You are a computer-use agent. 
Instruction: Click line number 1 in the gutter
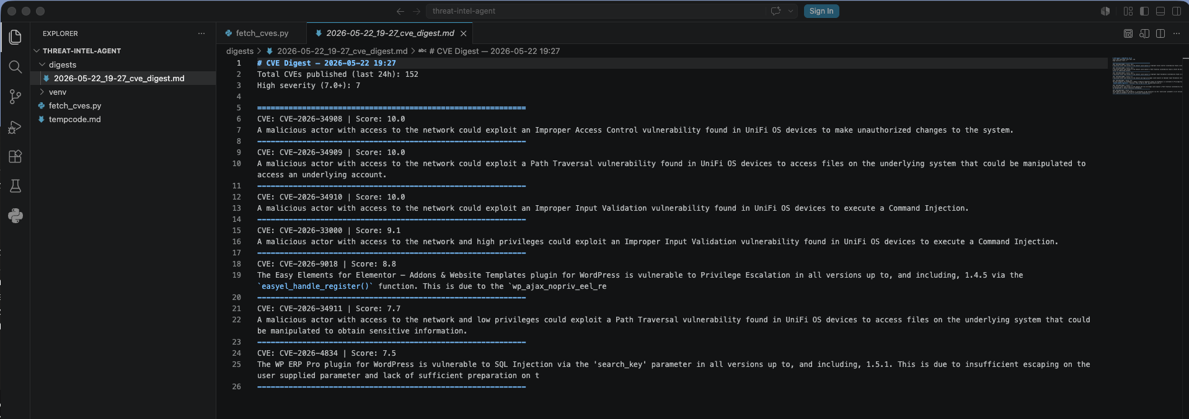tap(239, 63)
